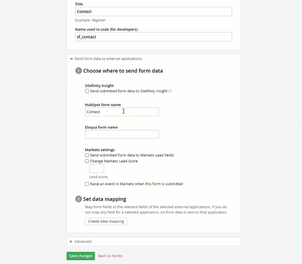Open the Back to Forms link
Image resolution: width=302 pixels, height=264 pixels.
click(110, 256)
